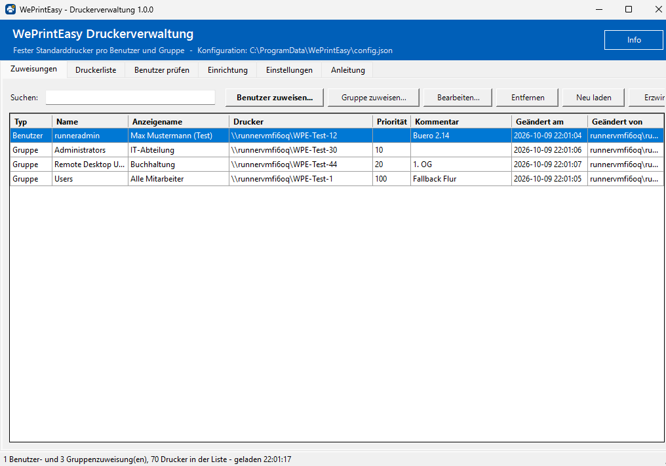Click timestamp 2026-10-09 22:01:05

[549, 179]
